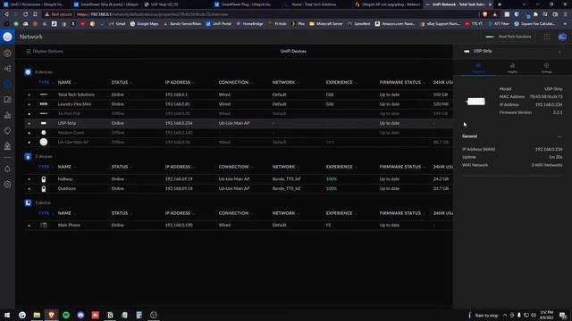Expand the Hallway device row

coord(29,179)
